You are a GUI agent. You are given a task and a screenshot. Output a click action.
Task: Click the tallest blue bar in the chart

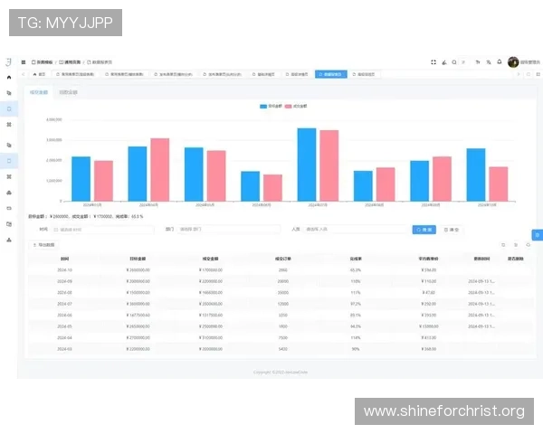pos(307,165)
